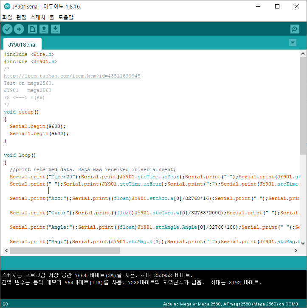This screenshot has height=308, width=307.
Task: Click on 'Serial.begin(9600);' line
Action: (38, 126)
